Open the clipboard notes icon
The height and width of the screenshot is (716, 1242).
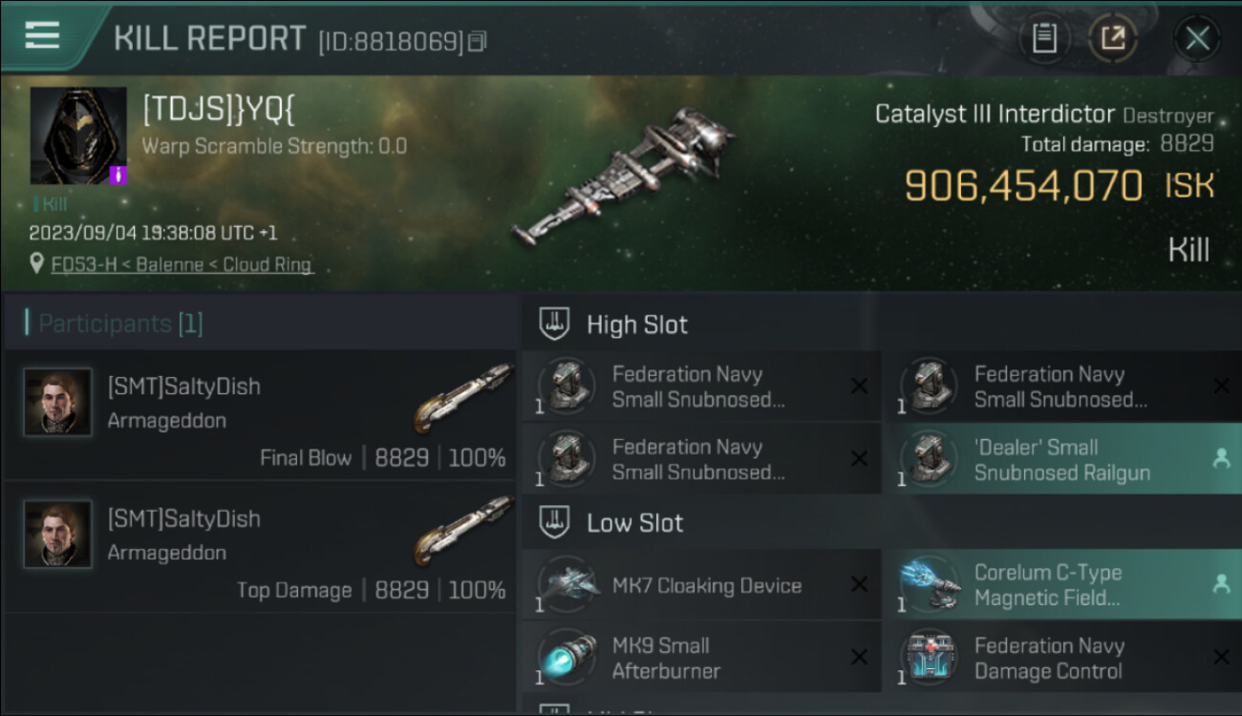[1044, 39]
